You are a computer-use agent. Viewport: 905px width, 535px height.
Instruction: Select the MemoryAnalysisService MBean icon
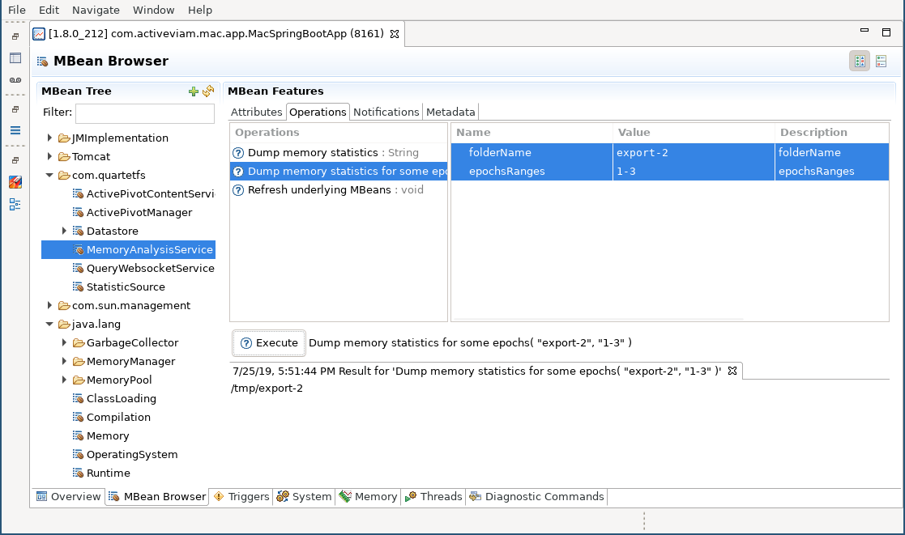pyautogui.click(x=79, y=249)
